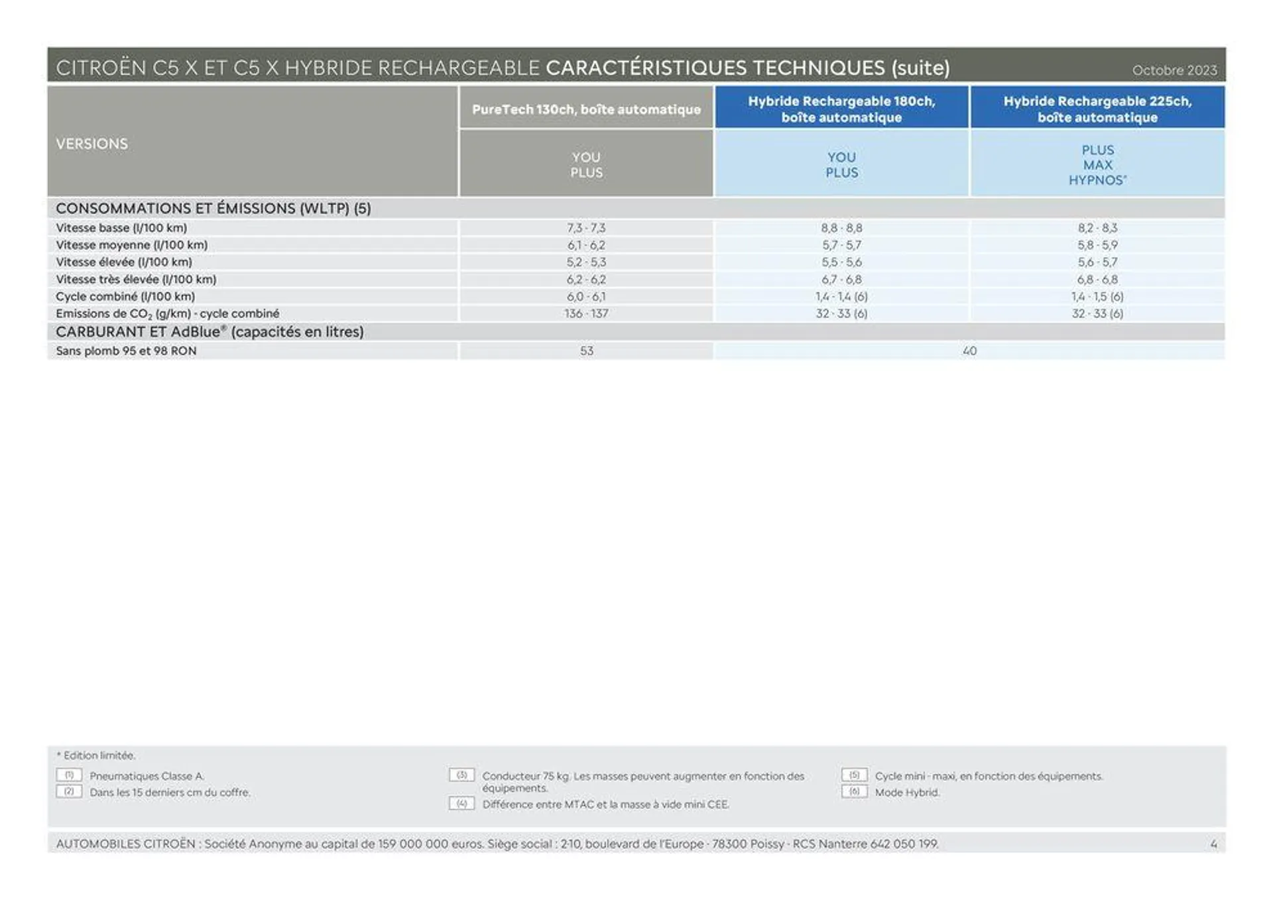
Task: Click value '6,1 - 6,2'
Action: [586, 245]
